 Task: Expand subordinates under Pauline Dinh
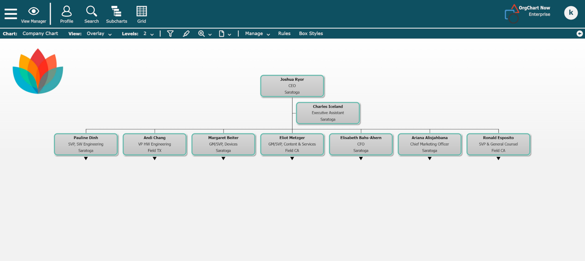pos(86,158)
